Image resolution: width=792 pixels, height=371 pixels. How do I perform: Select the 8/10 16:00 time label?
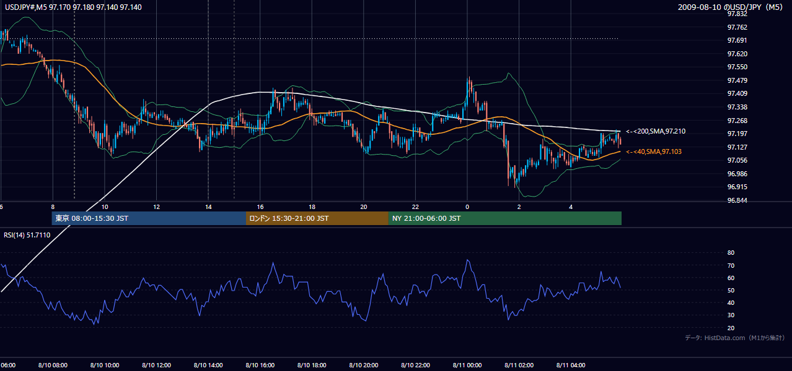(x=260, y=365)
